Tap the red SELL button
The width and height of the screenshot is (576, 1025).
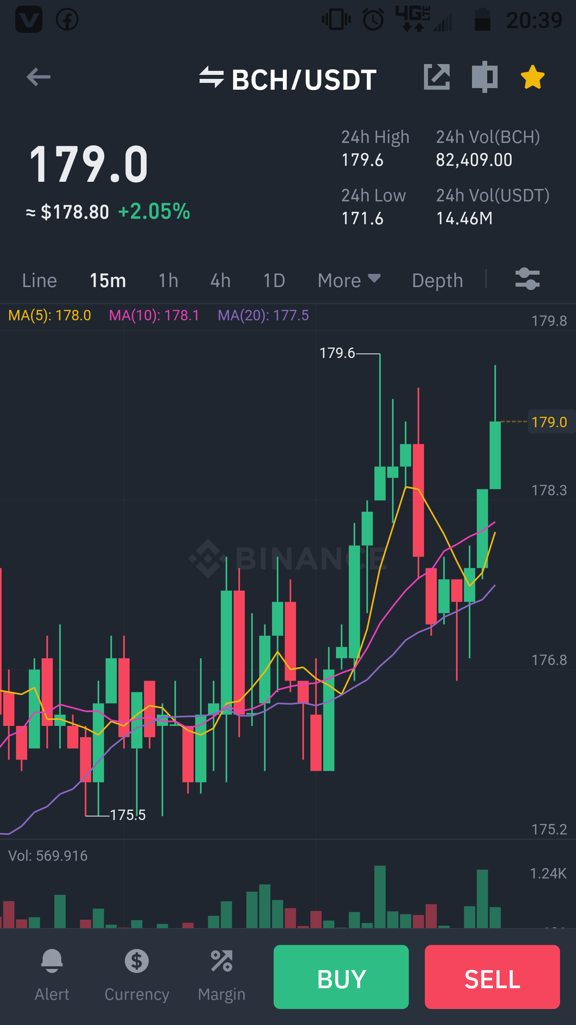point(492,977)
